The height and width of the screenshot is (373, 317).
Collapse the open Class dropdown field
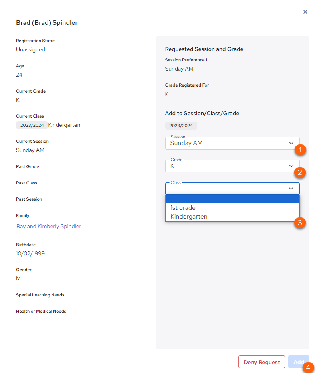232,189
